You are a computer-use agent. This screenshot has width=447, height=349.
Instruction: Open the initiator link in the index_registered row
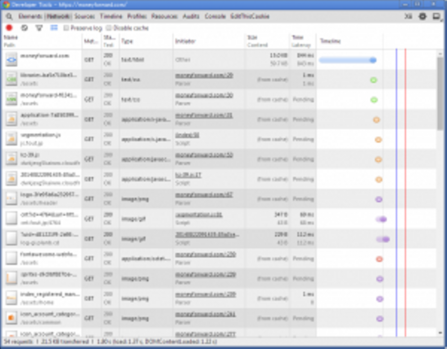pos(205,294)
